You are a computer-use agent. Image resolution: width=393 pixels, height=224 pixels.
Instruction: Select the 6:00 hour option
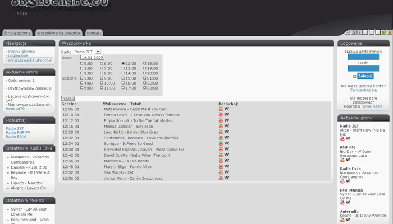tap(102, 64)
